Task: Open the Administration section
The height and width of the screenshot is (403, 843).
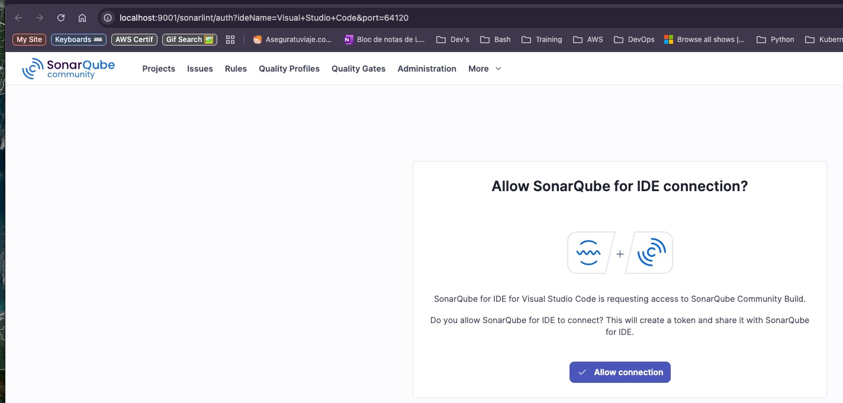Action: point(427,69)
